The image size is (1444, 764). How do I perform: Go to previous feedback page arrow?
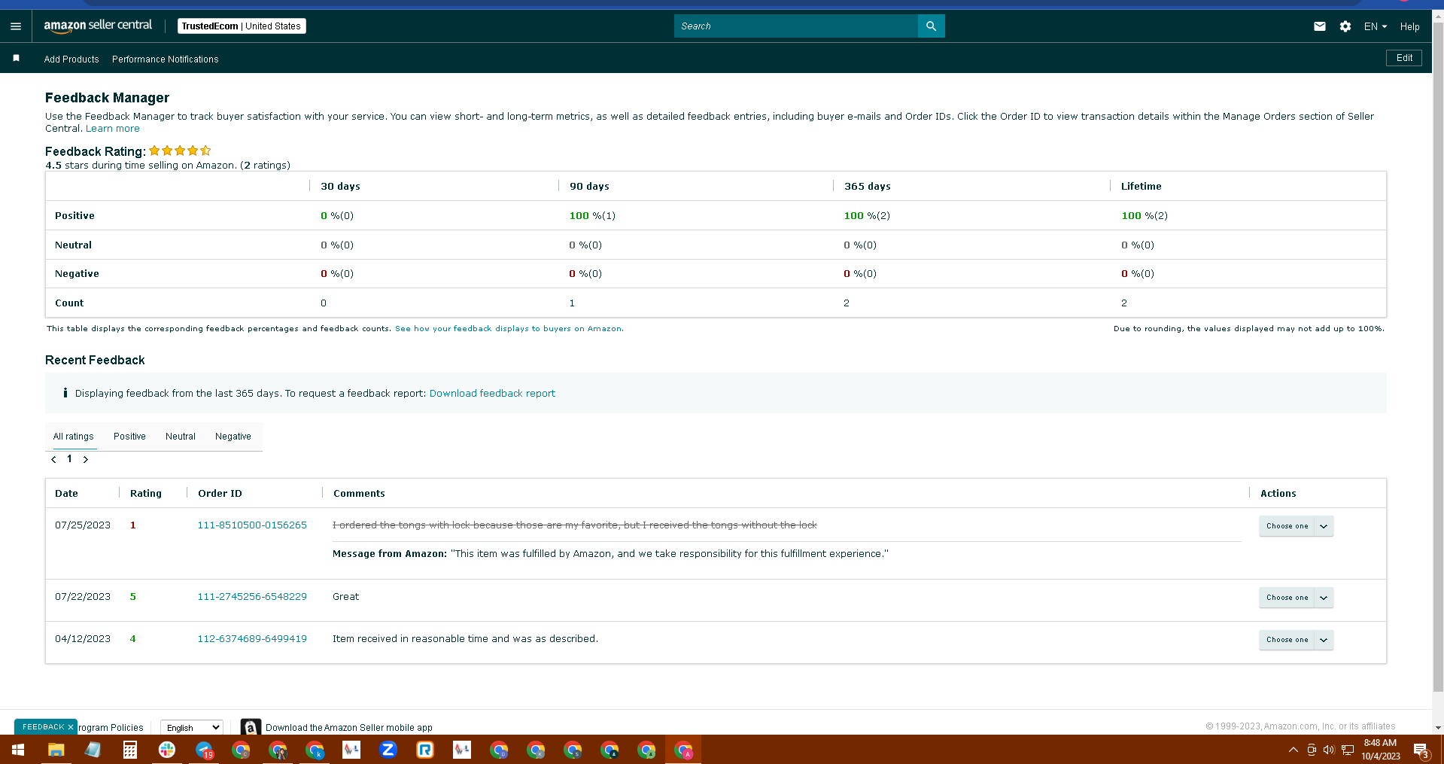click(53, 459)
